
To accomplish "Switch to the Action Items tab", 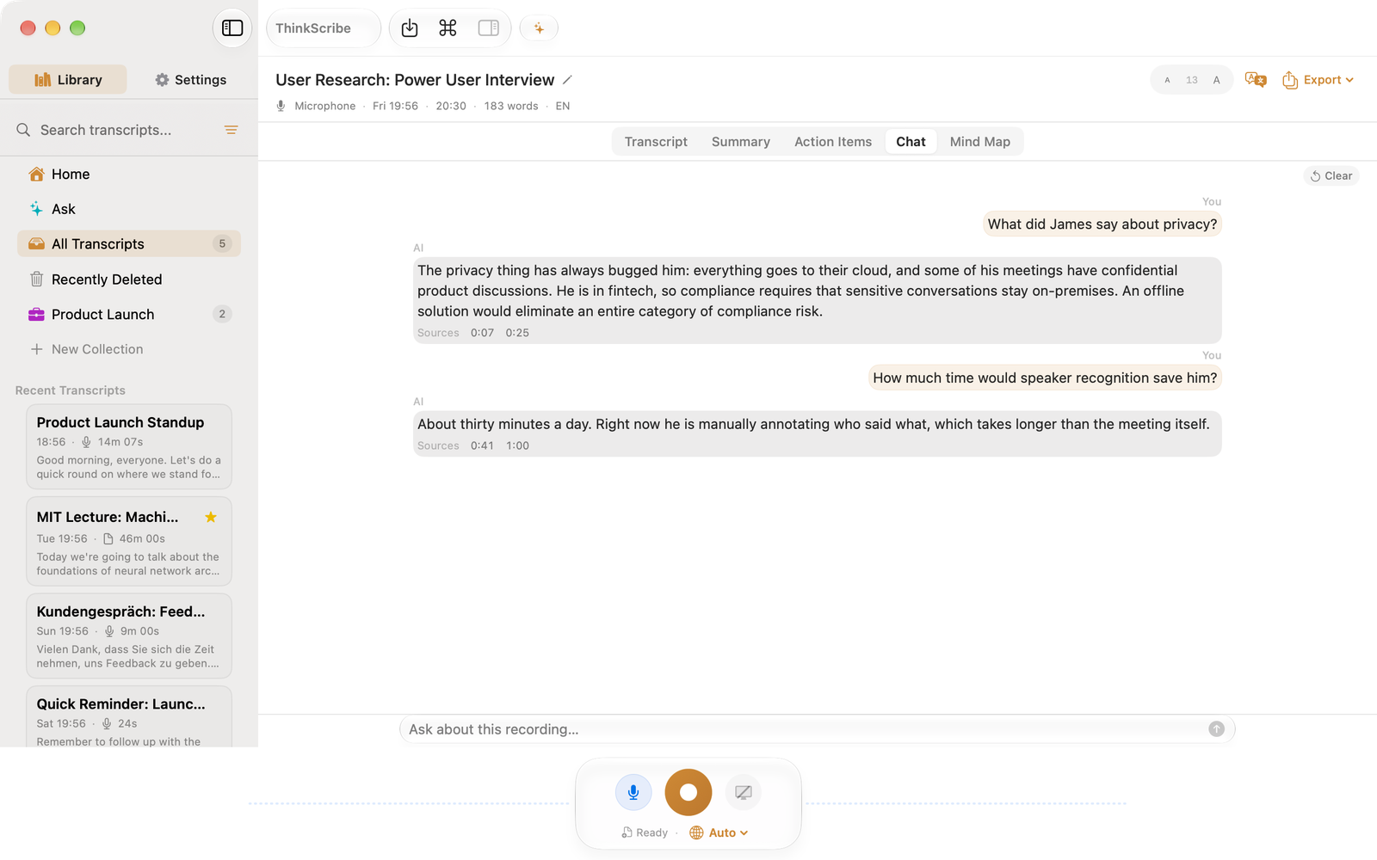I will [x=833, y=142].
